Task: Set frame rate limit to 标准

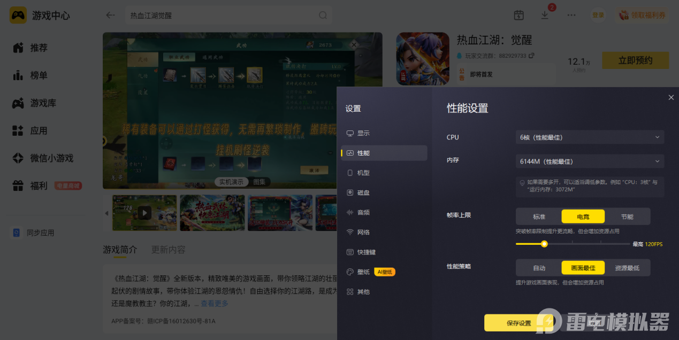Action: [539, 217]
